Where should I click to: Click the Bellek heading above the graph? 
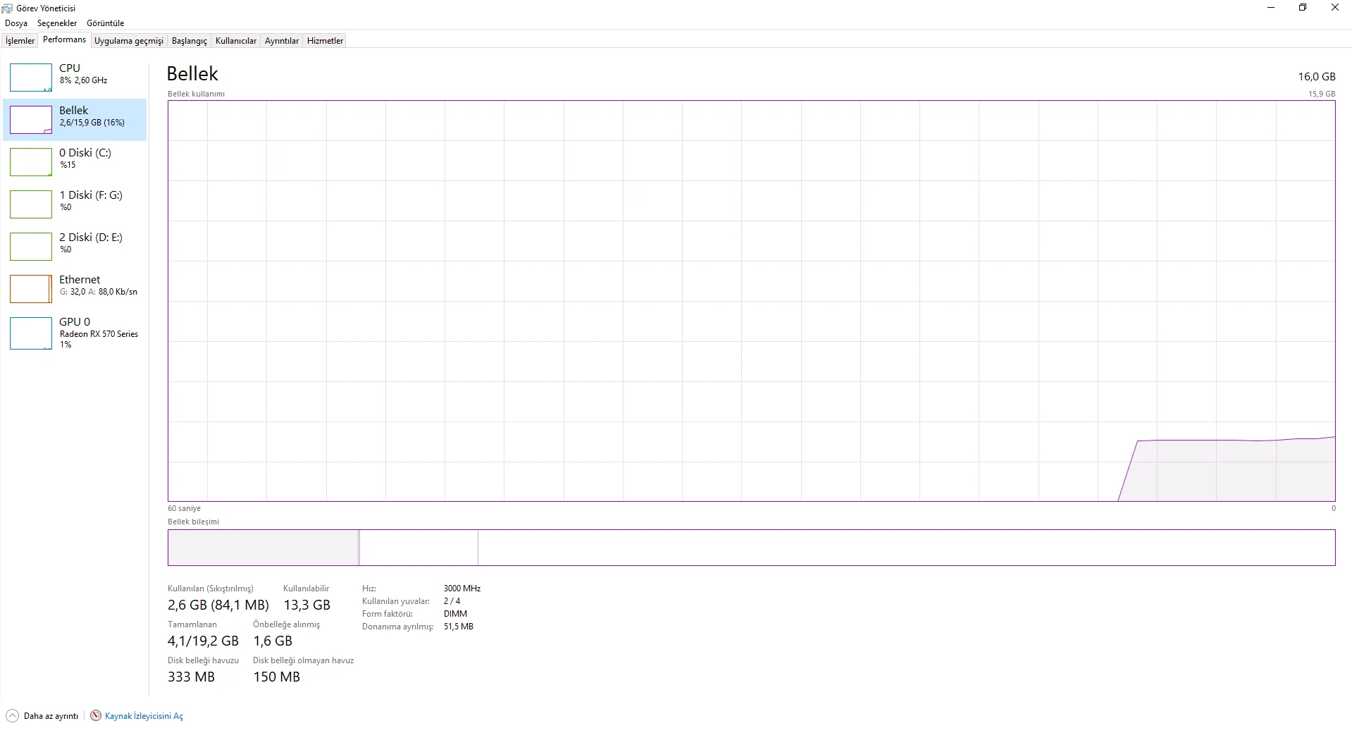tap(192, 74)
